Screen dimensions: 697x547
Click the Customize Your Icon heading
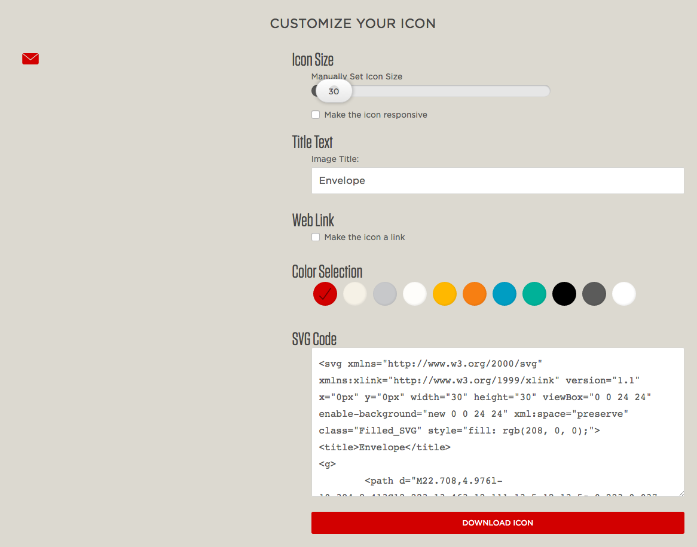(x=353, y=23)
